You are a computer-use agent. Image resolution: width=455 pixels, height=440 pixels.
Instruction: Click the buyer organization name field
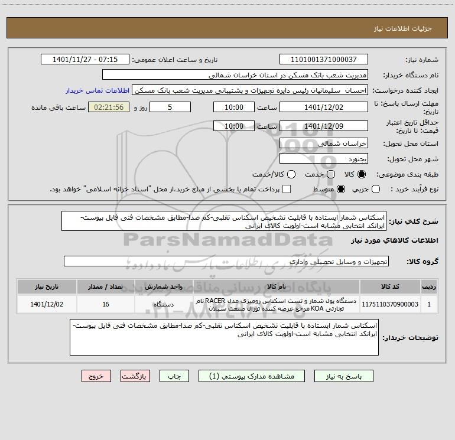[235, 74]
